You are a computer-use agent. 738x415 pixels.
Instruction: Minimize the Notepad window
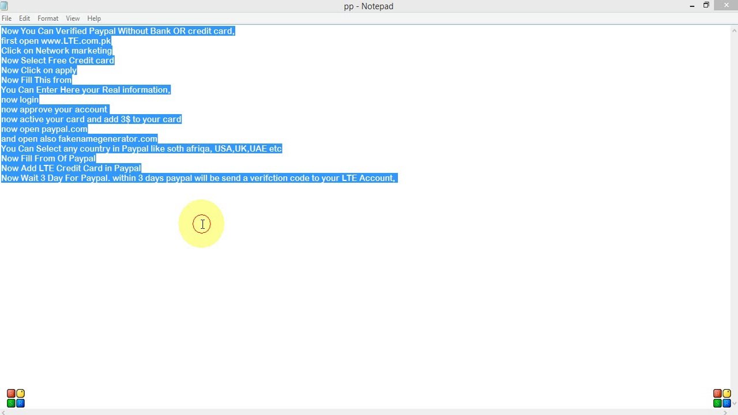click(692, 6)
